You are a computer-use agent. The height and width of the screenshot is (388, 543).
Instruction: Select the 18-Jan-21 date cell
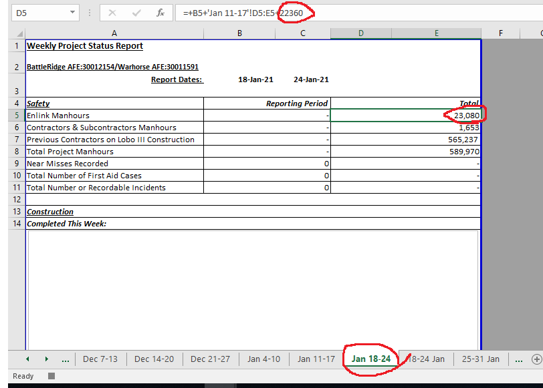255,79
